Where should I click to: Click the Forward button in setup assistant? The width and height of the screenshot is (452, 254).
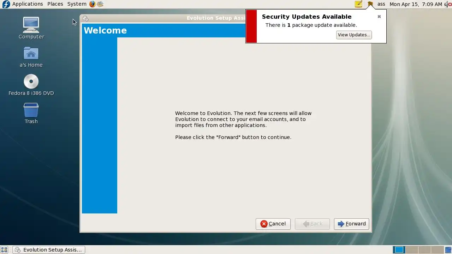351,224
